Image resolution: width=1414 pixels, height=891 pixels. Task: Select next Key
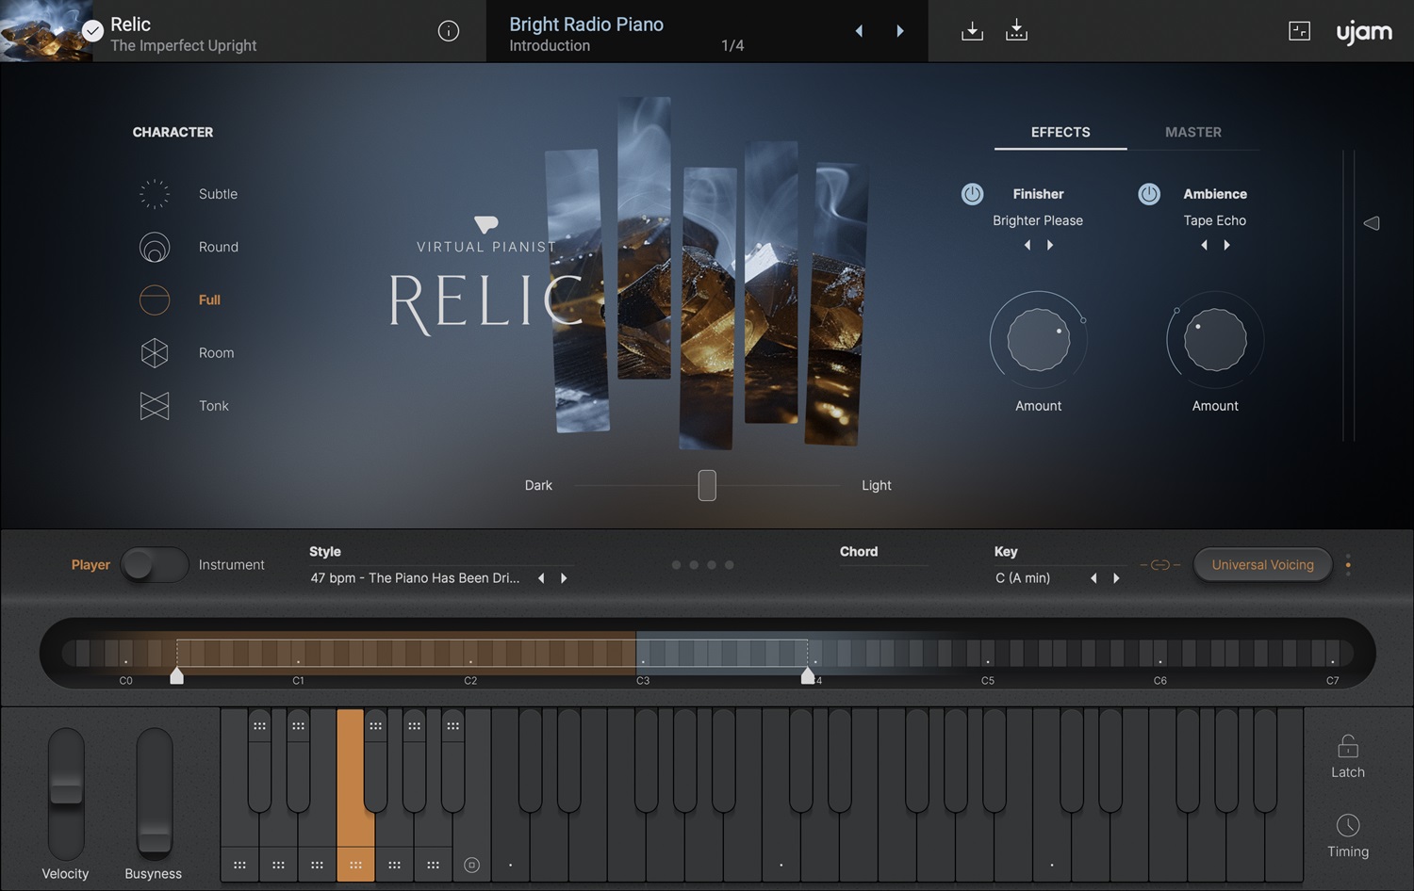1116,578
